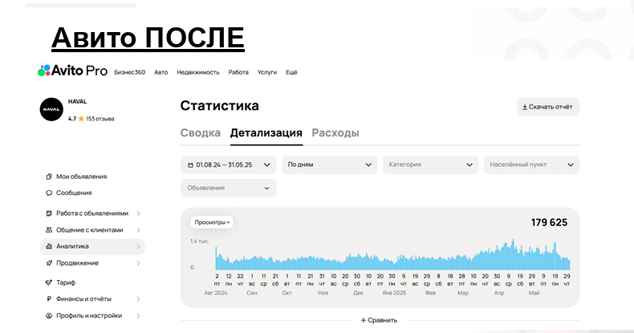Go to Мои объявления
This screenshot has height=333, width=634.
click(x=81, y=177)
